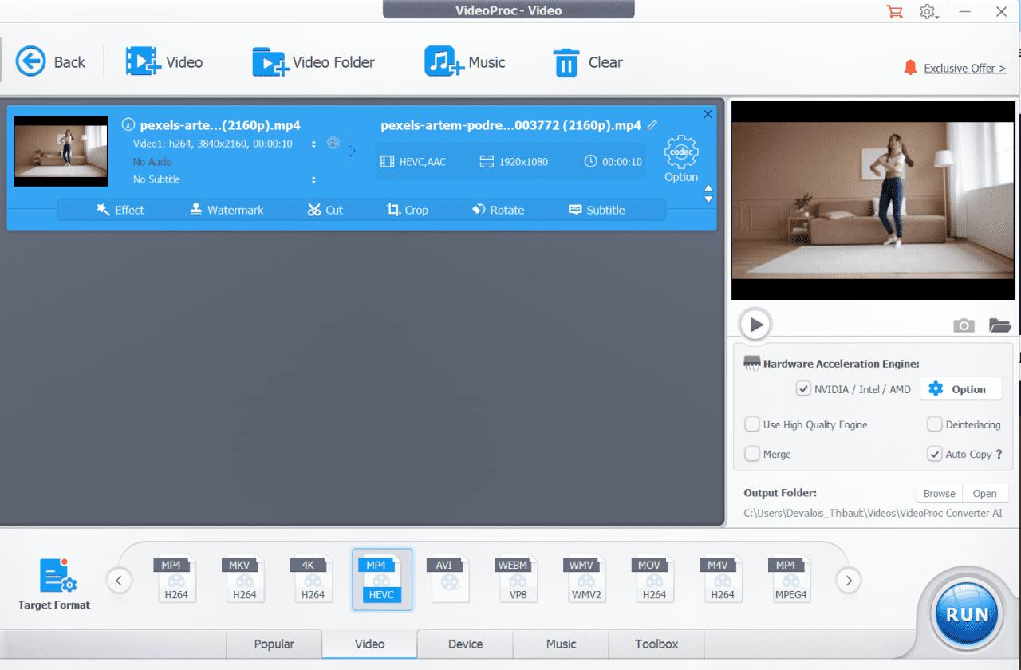Open the shopping cart in the title bar
The image size is (1021, 670).
click(x=894, y=11)
